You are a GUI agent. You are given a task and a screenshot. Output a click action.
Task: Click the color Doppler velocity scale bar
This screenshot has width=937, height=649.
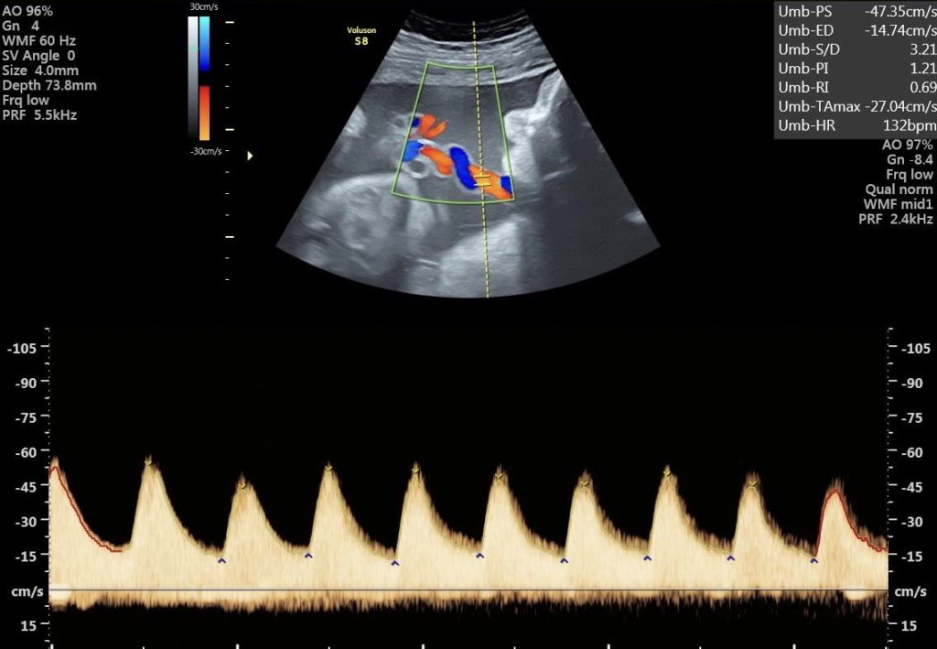pos(204,78)
